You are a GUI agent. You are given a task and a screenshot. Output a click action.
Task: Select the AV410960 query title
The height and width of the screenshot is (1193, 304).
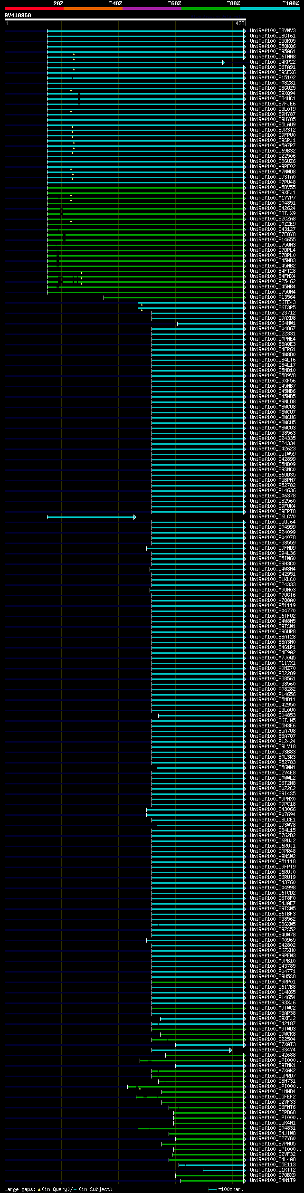tap(18, 15)
